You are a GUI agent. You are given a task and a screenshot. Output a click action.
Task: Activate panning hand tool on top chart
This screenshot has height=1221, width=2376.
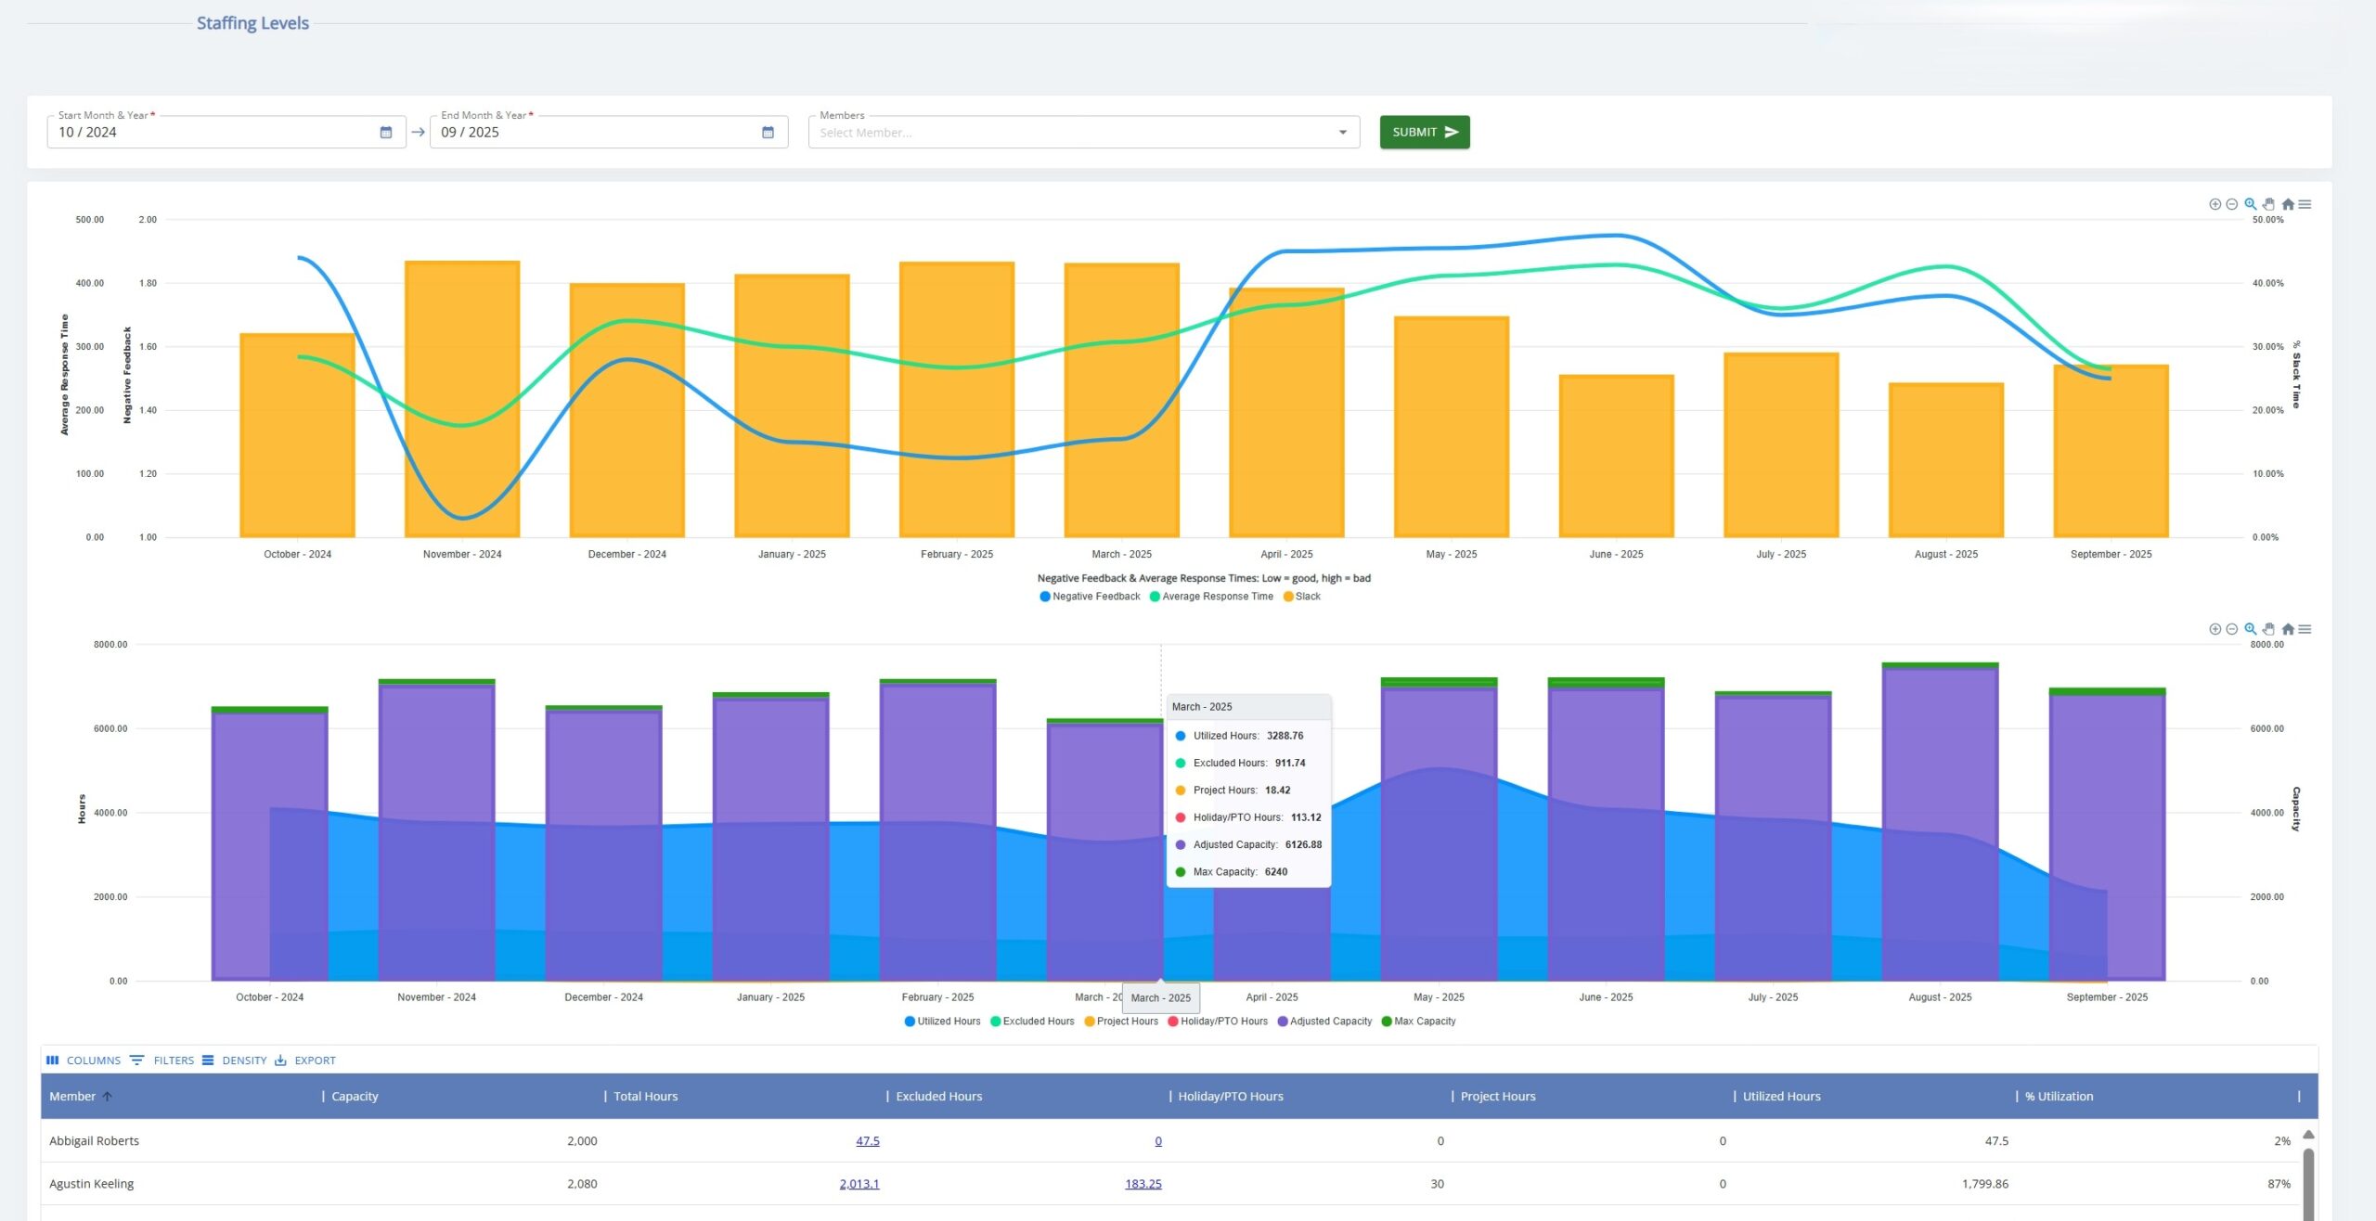[2268, 204]
